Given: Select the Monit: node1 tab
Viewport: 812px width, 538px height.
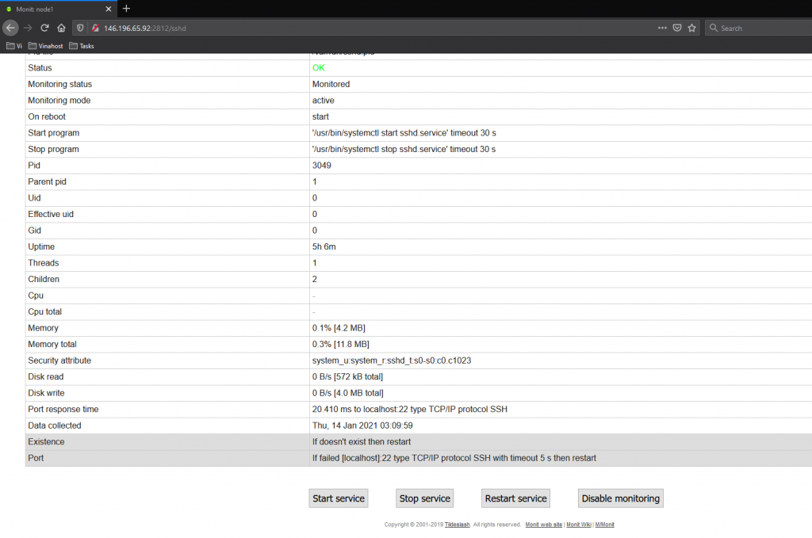Looking at the screenshot, I should [x=56, y=8].
